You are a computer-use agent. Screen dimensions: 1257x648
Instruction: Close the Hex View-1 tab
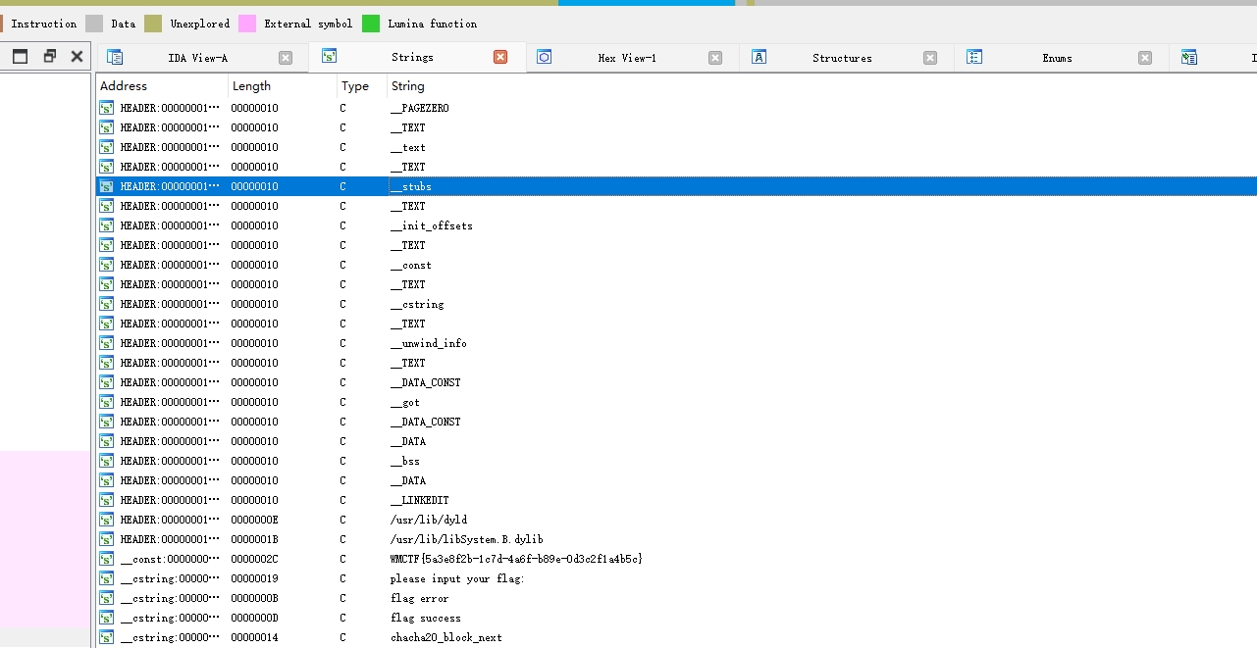(x=715, y=58)
